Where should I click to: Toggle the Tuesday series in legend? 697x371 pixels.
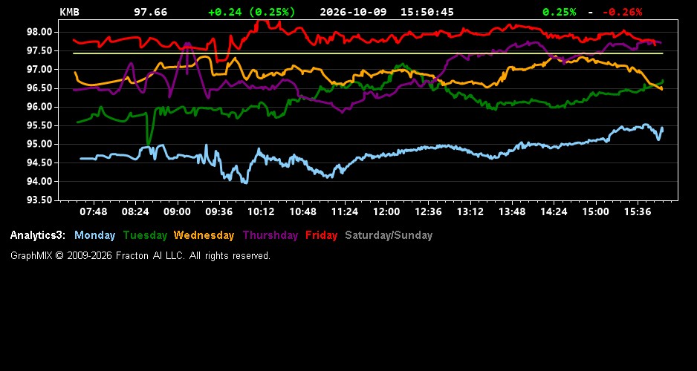tap(145, 235)
